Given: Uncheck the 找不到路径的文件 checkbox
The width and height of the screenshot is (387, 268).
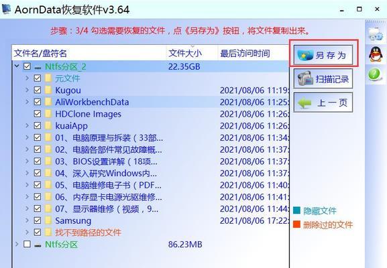Looking at the screenshot, I should click(x=38, y=232).
